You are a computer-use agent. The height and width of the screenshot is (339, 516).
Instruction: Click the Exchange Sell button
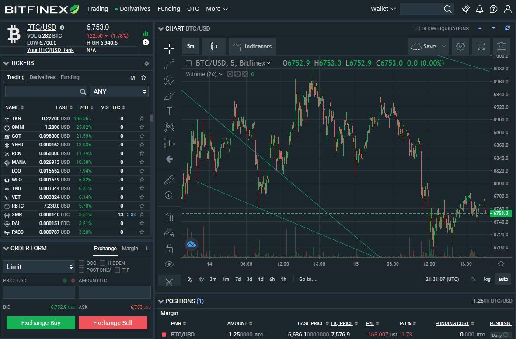pos(113,323)
